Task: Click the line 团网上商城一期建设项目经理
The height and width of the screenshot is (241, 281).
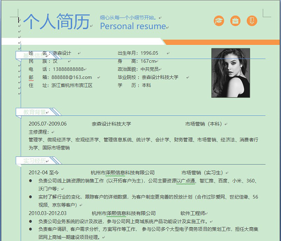Action: (69, 237)
